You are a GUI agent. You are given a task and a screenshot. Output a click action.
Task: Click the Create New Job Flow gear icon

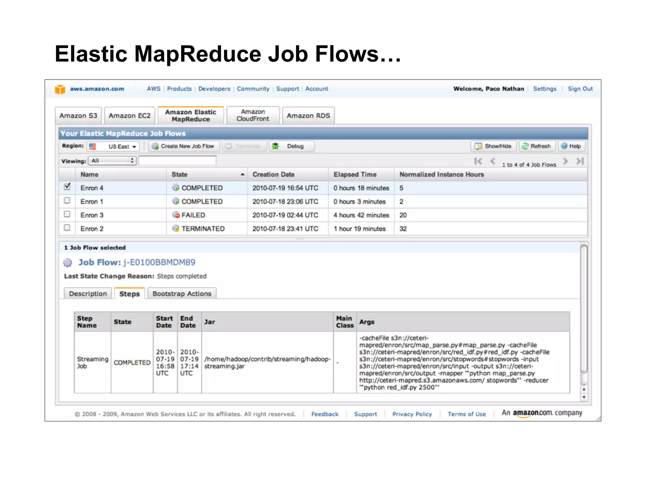coord(155,146)
